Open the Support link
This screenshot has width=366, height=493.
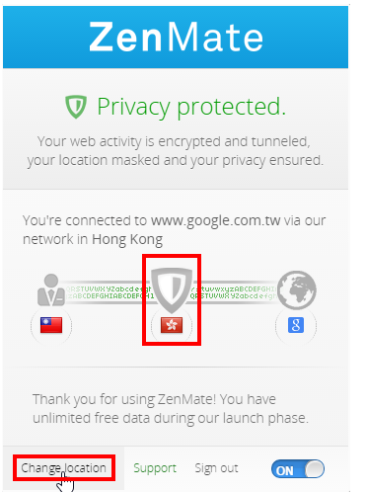pos(155,468)
